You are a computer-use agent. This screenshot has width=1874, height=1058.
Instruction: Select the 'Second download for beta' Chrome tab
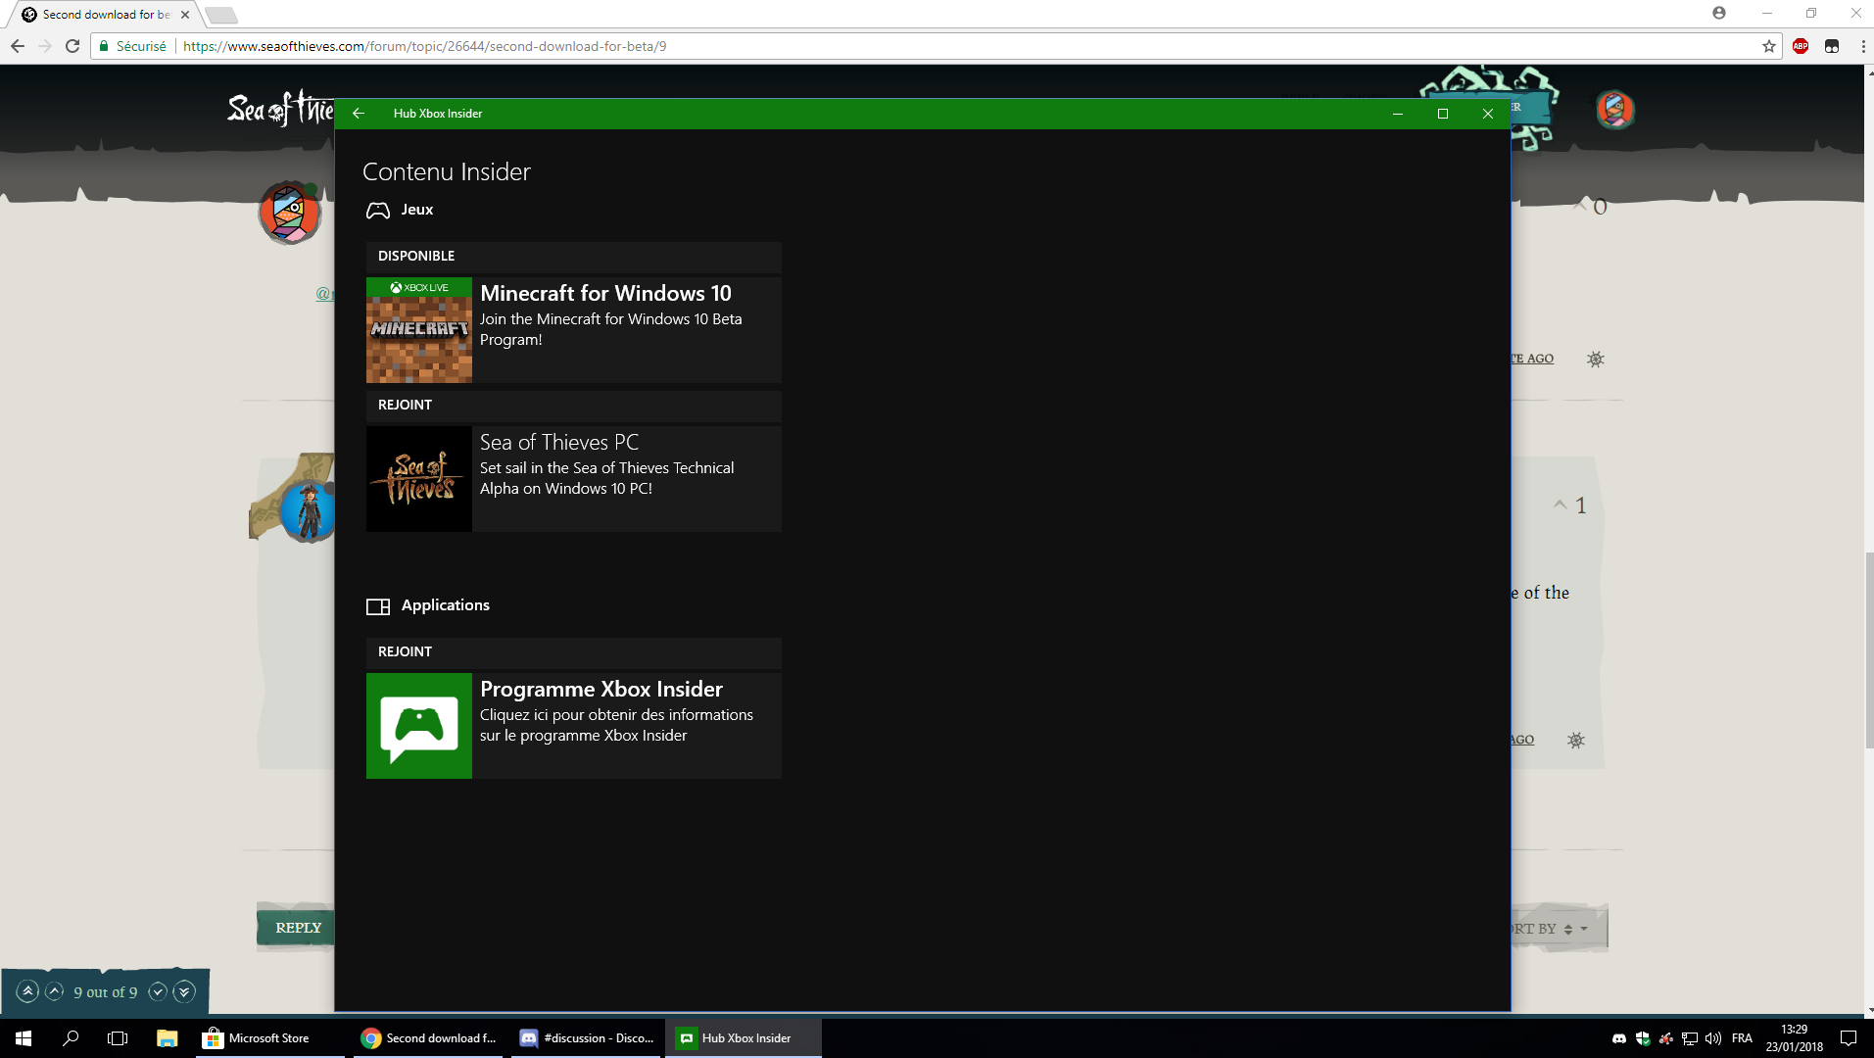[106, 15]
